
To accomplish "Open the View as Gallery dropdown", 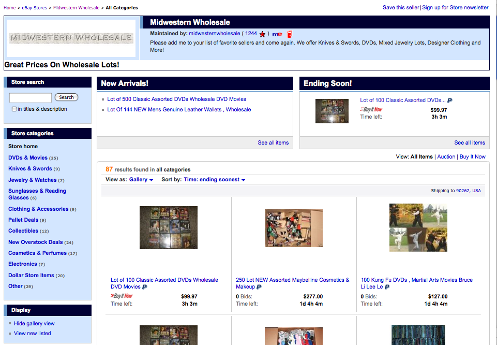I will point(141,180).
